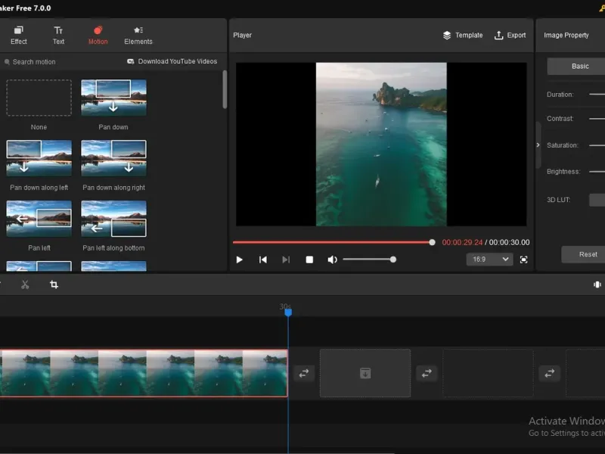Adjust the player volume slider

point(368,260)
